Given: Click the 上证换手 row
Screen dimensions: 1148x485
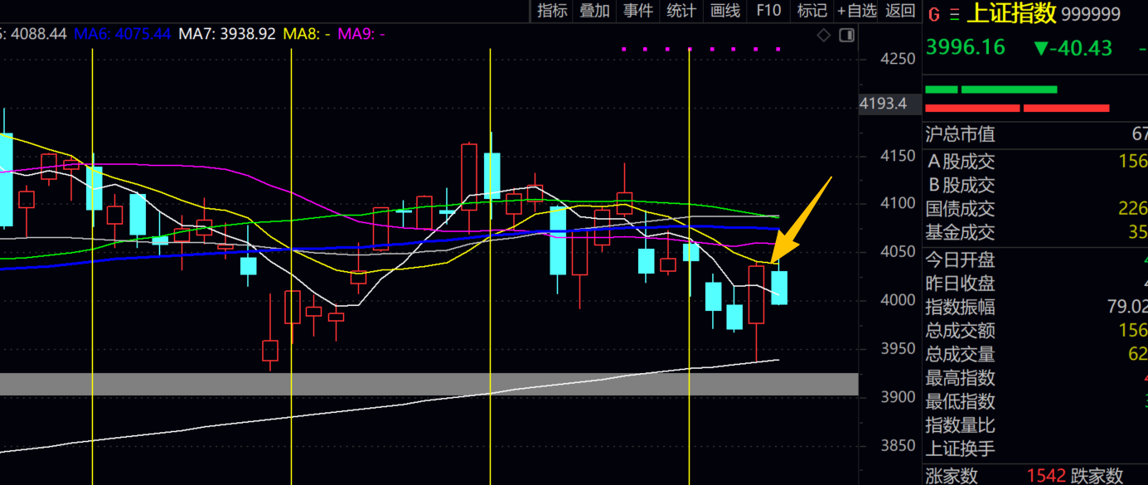Looking at the screenshot, I should click(x=1035, y=449).
